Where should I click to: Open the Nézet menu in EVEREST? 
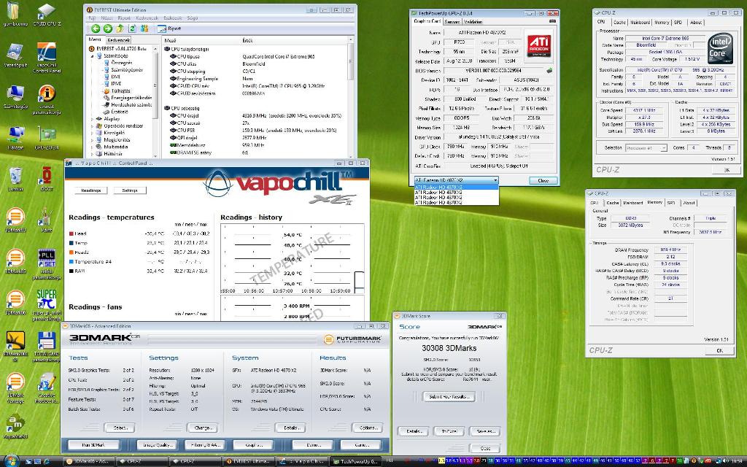[x=107, y=18]
